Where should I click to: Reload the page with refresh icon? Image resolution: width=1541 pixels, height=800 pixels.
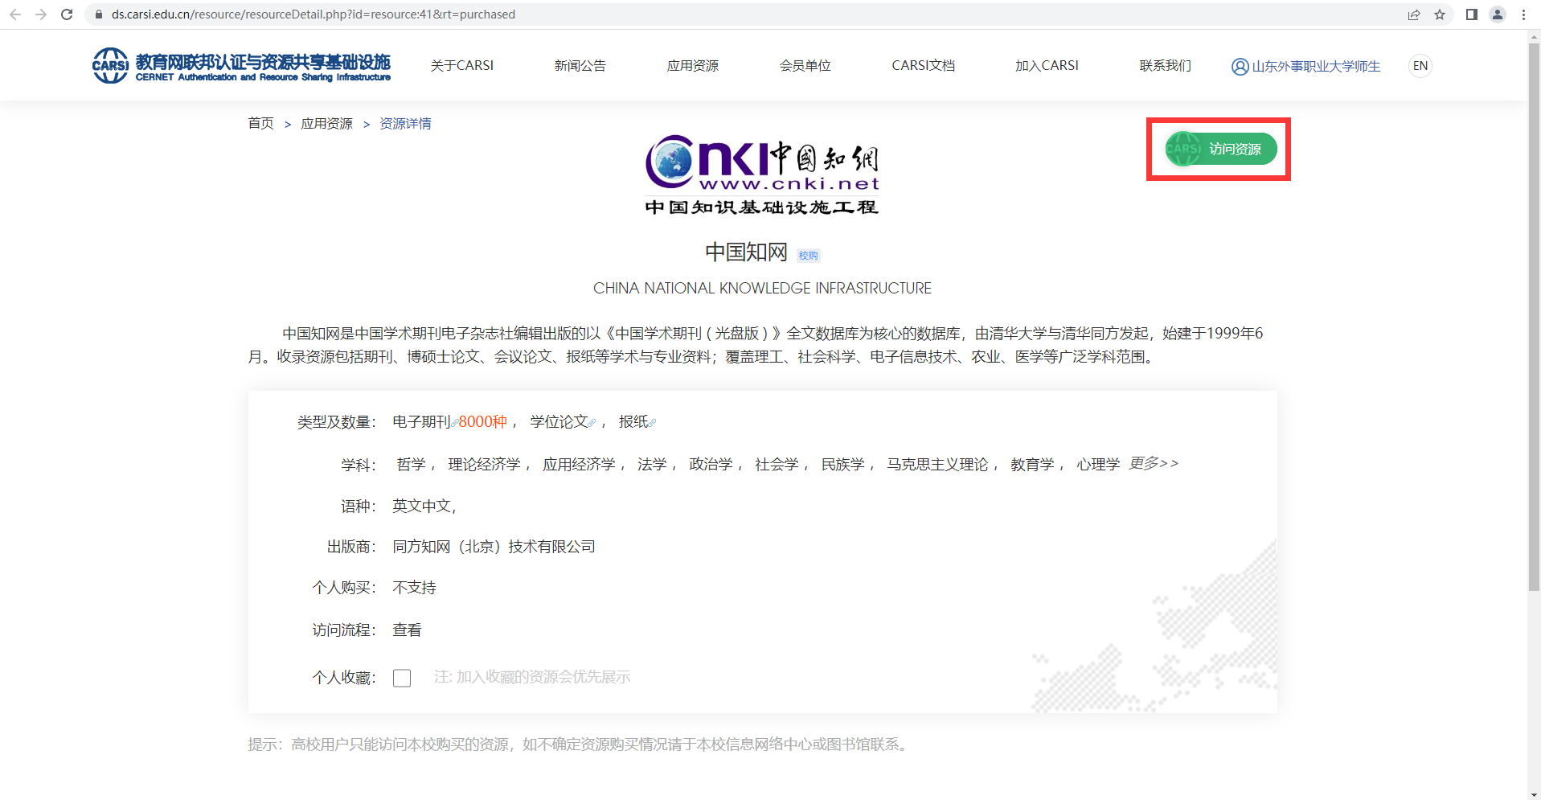pyautogui.click(x=67, y=14)
